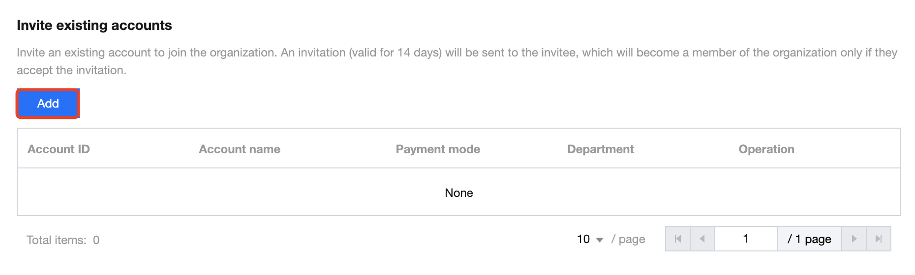
Task: Click the Account ID column header
Action: (x=59, y=149)
